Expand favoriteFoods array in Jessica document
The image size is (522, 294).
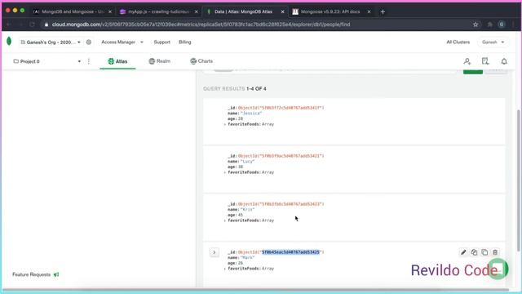(x=225, y=124)
